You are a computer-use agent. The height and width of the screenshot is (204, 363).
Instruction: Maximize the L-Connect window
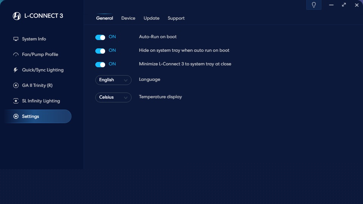click(344, 5)
